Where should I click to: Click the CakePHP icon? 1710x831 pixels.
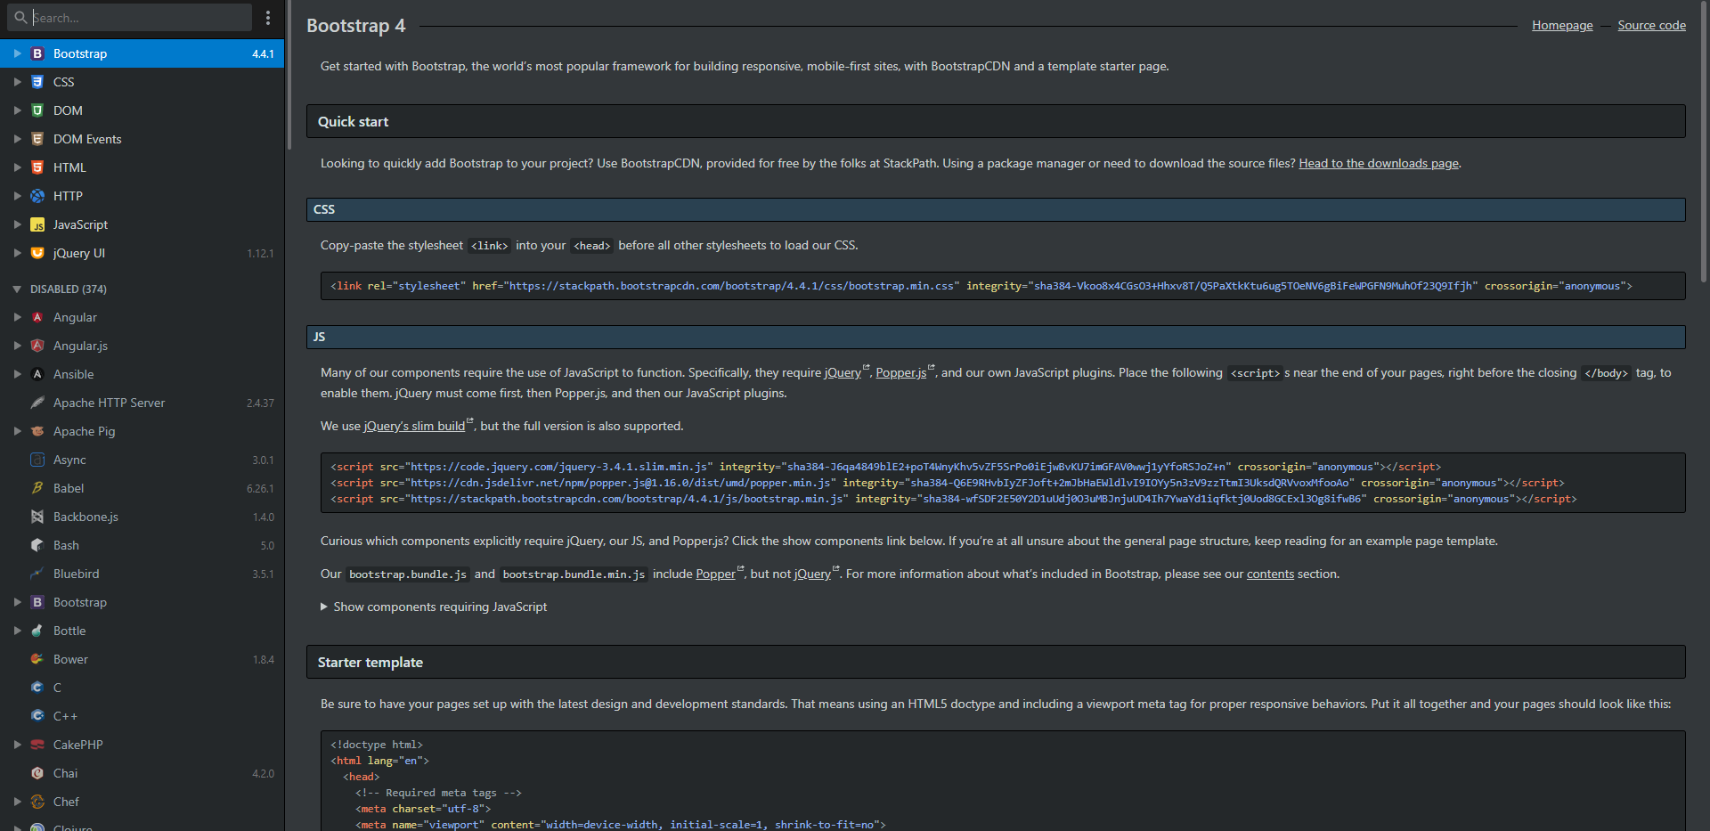[x=37, y=745]
